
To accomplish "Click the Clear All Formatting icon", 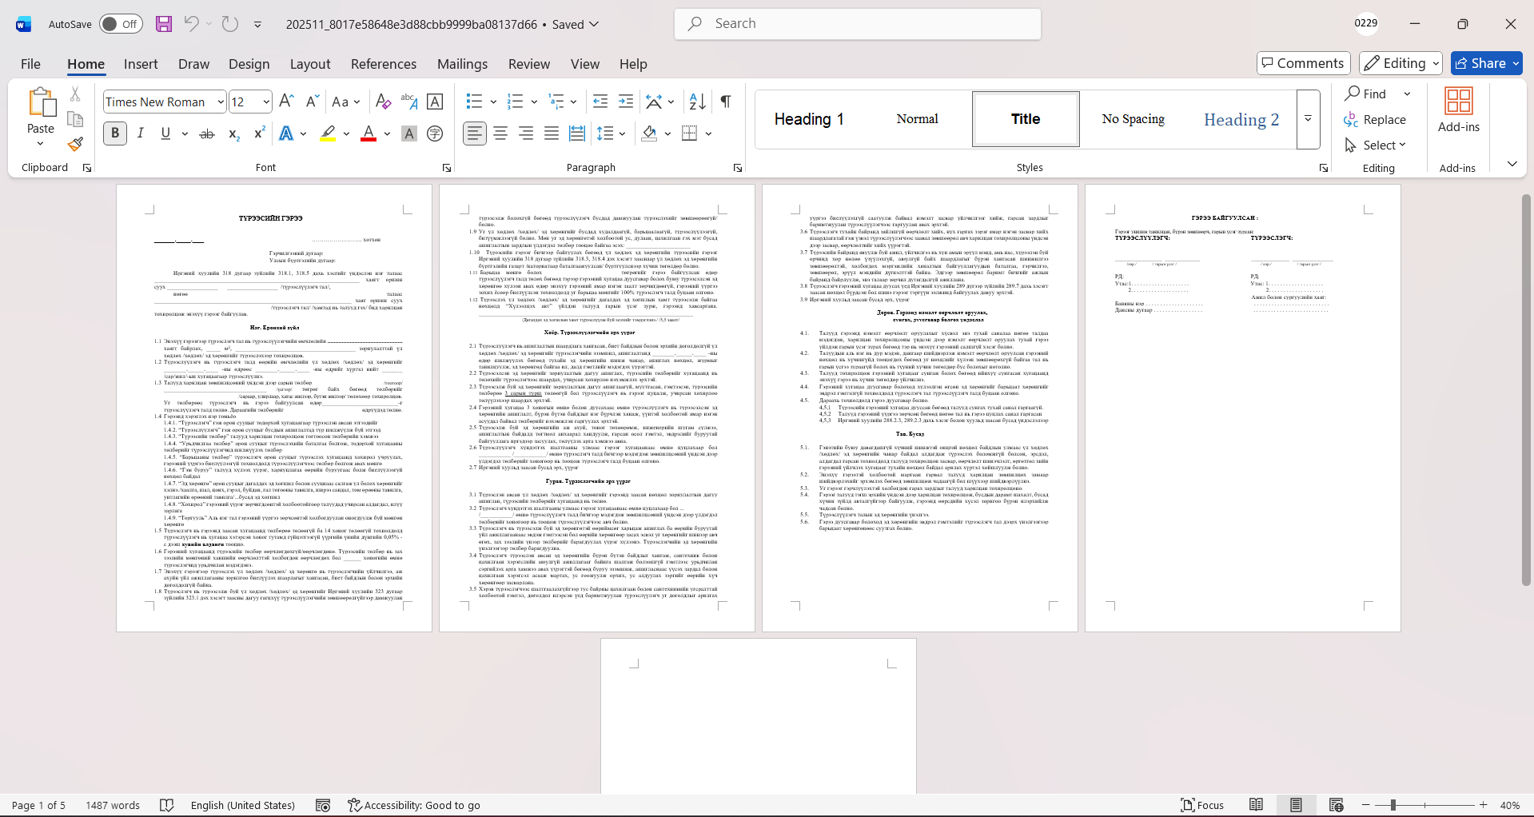I will [383, 102].
